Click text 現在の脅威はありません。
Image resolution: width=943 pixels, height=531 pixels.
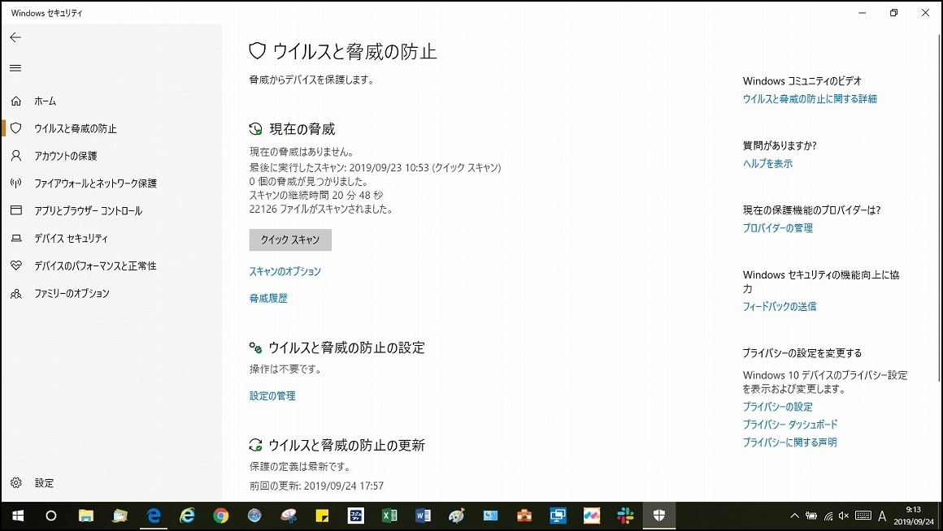pos(302,152)
